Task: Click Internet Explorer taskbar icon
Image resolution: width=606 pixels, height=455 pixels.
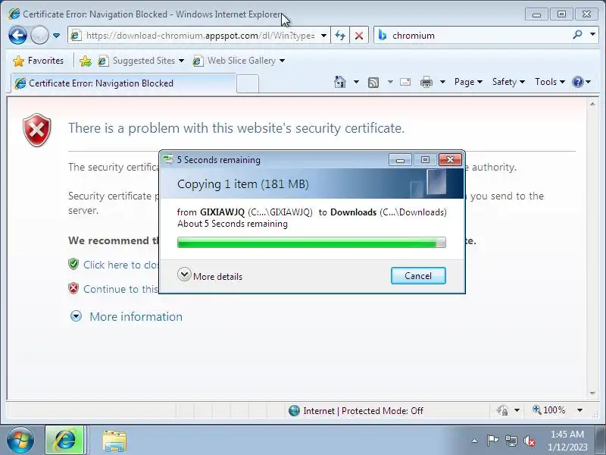Action: click(64, 441)
